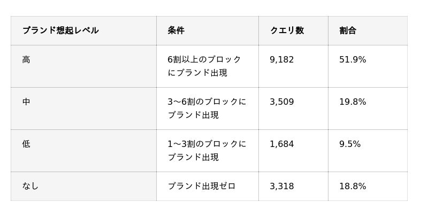Click the 9.5% ratio value
428x217 pixels.
[350, 144]
